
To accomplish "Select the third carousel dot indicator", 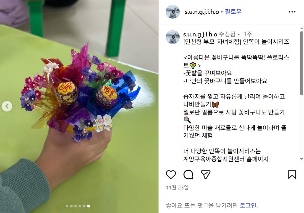I will 75,206.
